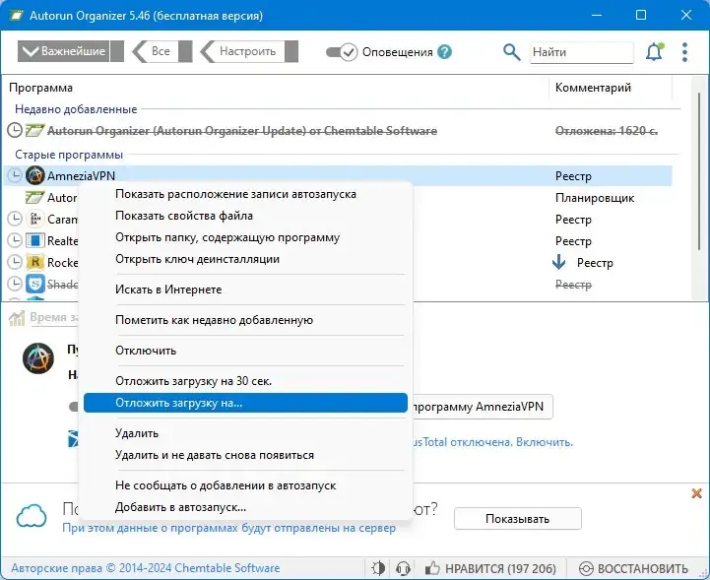Choose Не сообщать о добавлении в автозапуск
Image resolution: width=710 pixels, height=580 pixels.
point(245,485)
